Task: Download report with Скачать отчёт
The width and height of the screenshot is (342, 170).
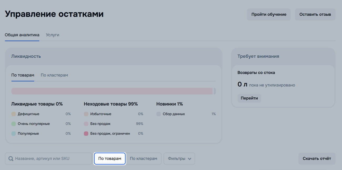Action: tap(317, 158)
